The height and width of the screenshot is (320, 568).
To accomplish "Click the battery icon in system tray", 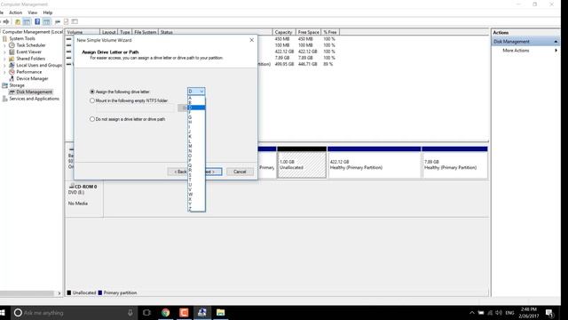I will (481, 313).
